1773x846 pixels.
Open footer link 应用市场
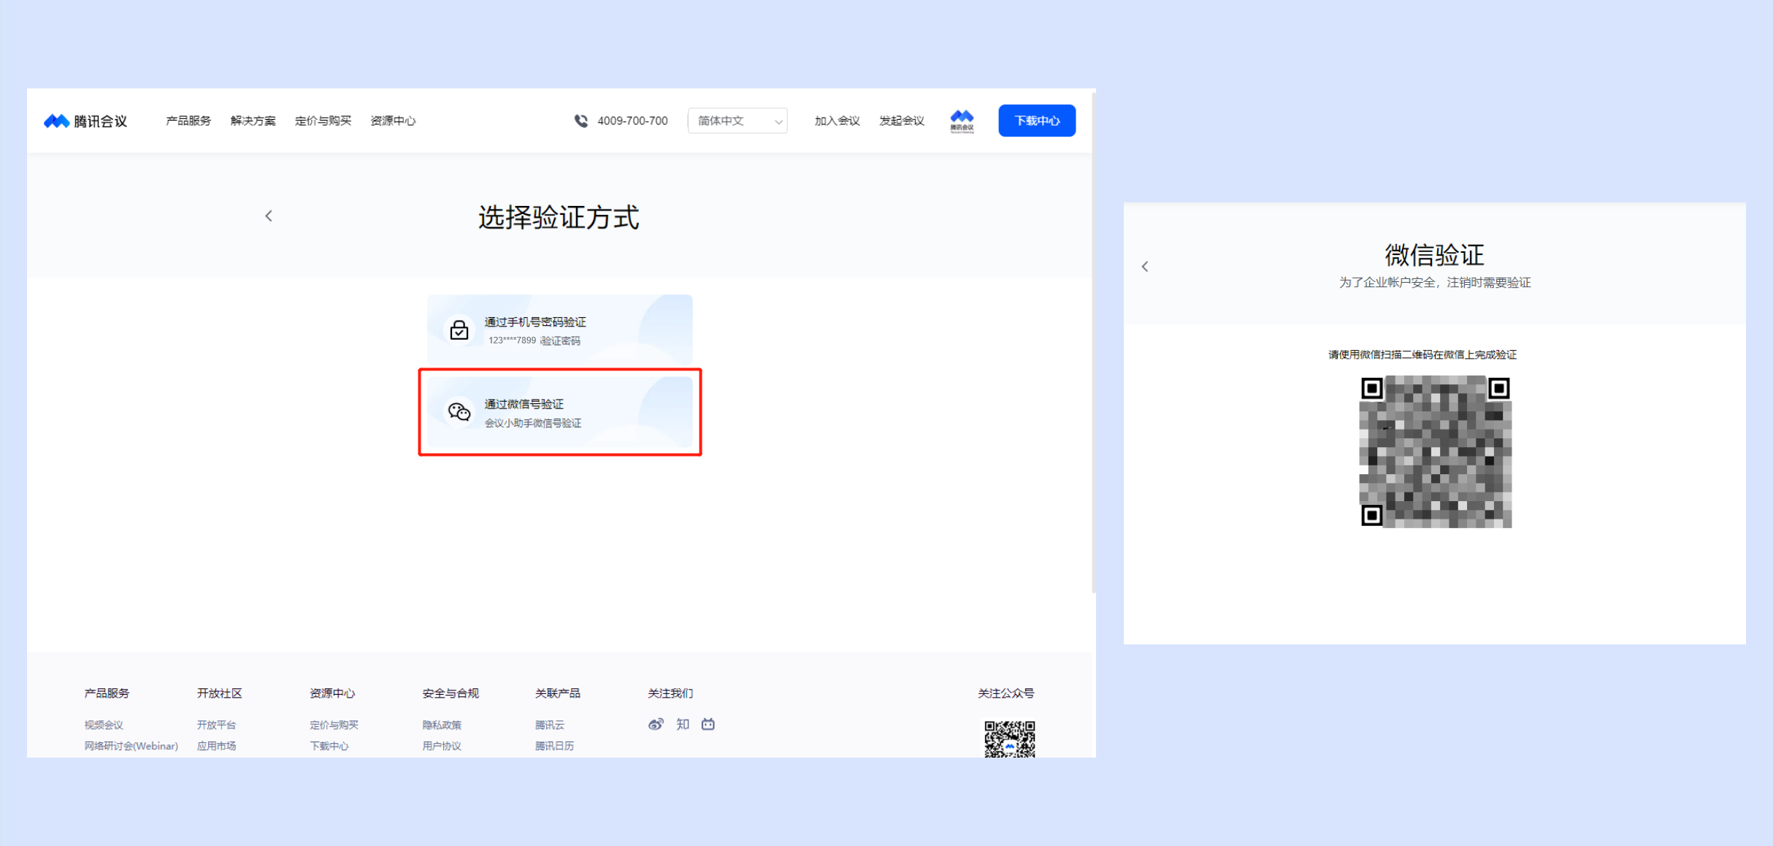coord(216,746)
